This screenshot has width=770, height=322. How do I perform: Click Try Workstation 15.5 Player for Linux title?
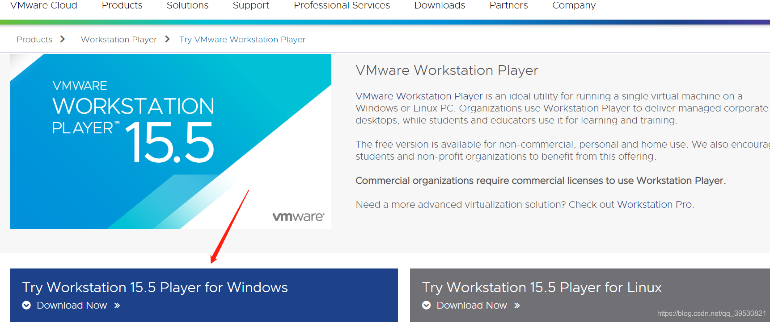pyautogui.click(x=542, y=287)
